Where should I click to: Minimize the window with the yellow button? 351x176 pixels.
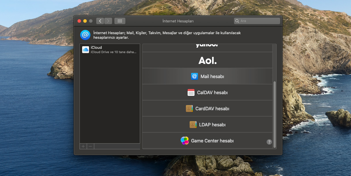[85, 21]
